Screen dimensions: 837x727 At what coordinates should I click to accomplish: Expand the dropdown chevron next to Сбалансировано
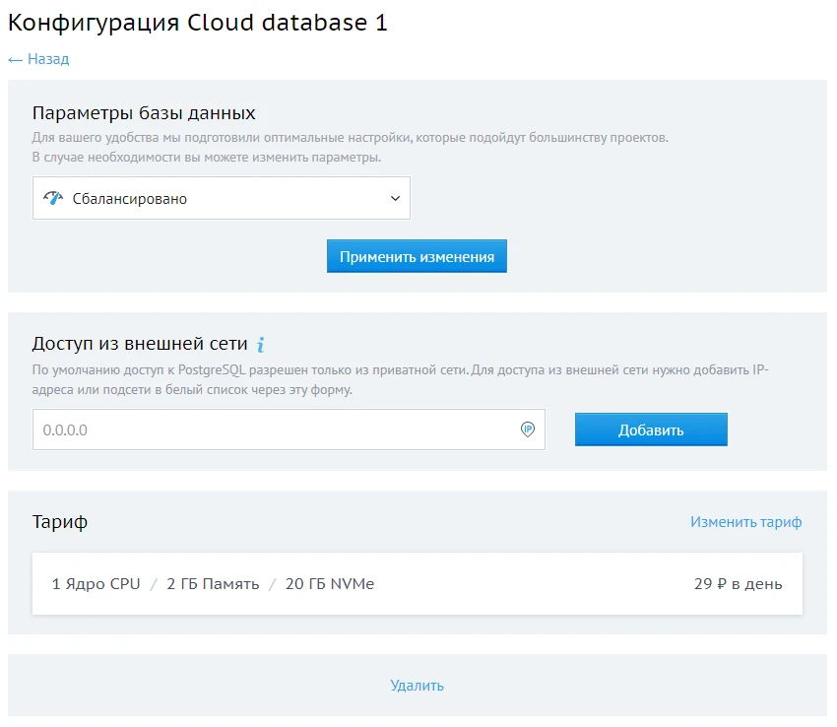[395, 198]
